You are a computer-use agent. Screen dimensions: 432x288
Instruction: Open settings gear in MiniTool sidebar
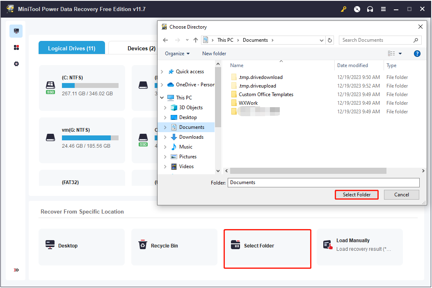pos(16,64)
